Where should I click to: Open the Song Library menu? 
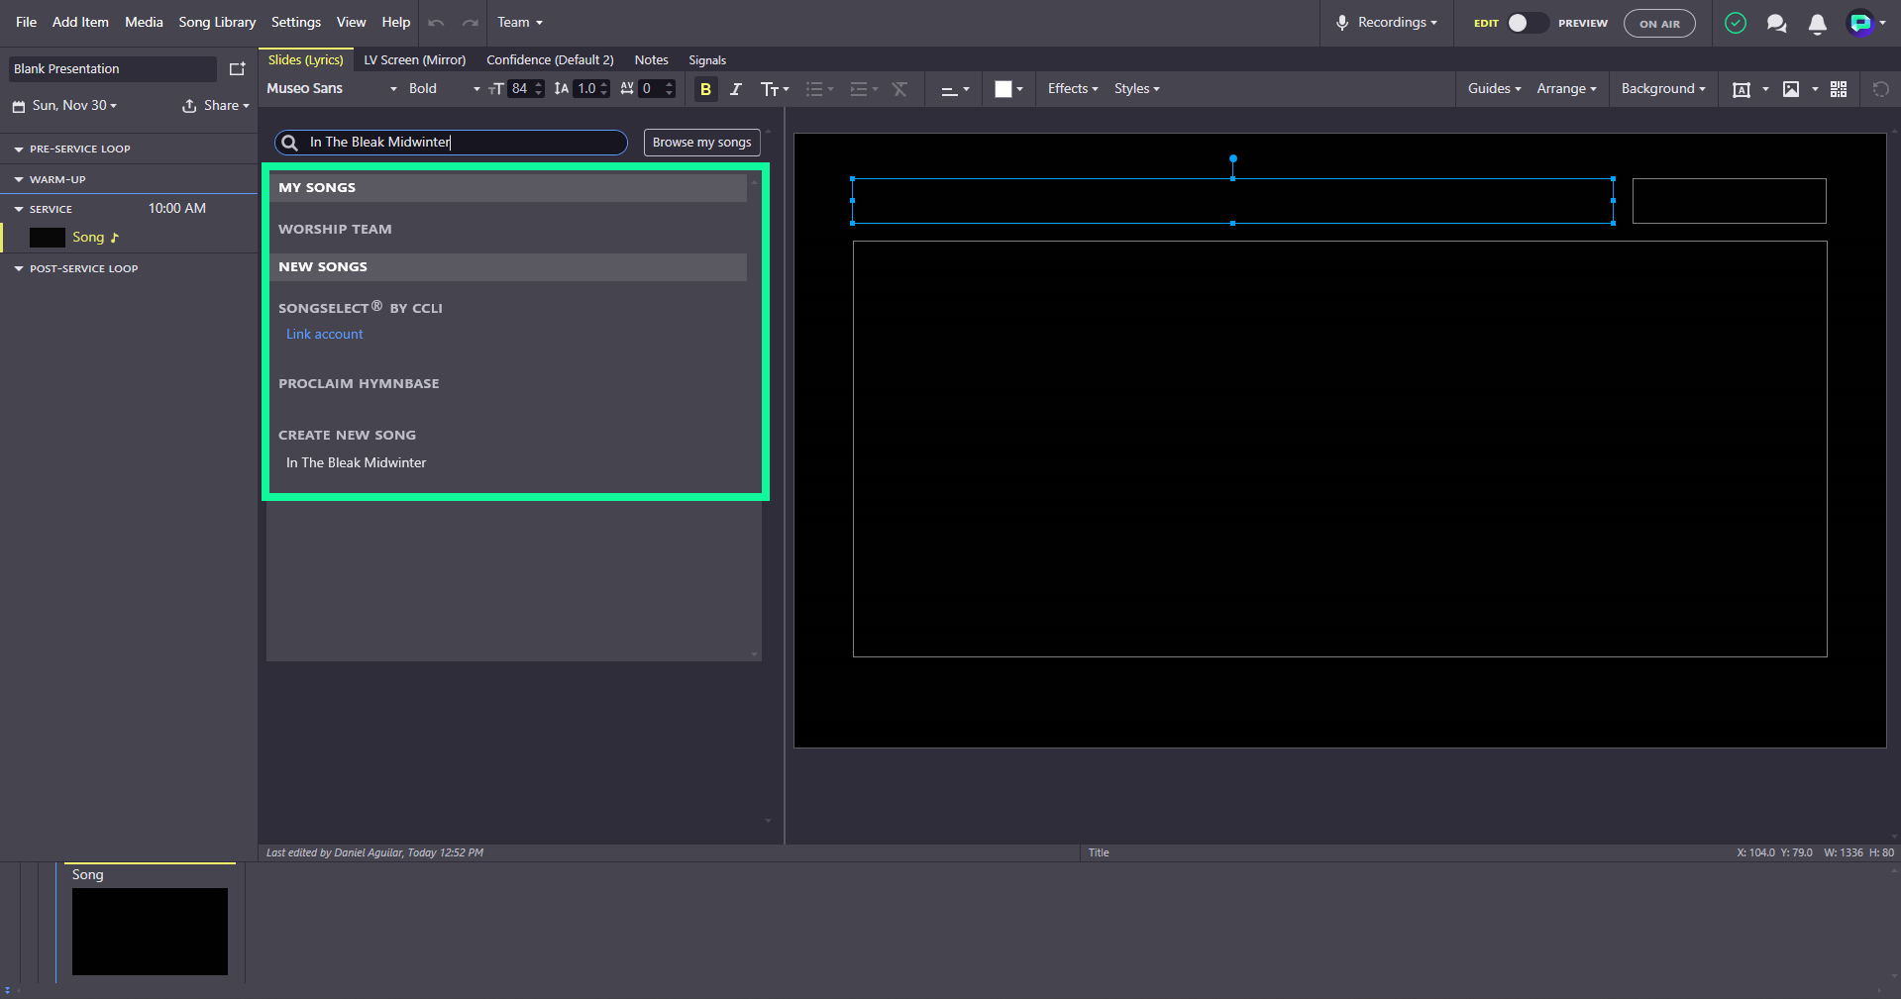tap(217, 22)
